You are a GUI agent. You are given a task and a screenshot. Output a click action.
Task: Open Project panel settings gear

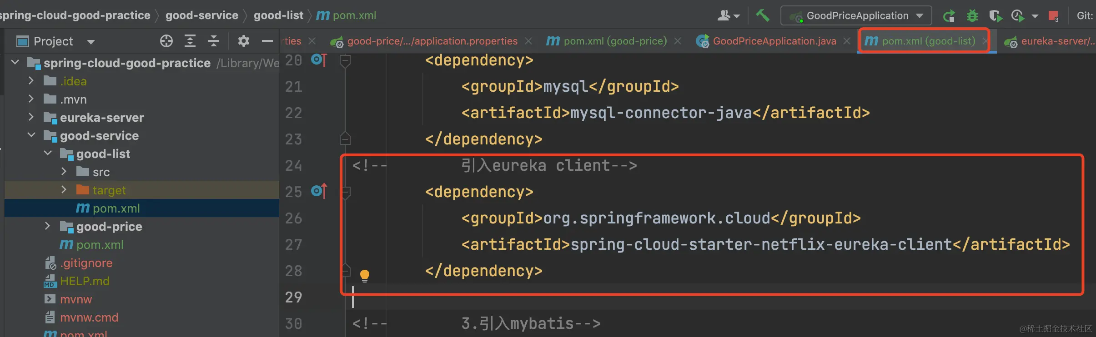pyautogui.click(x=244, y=41)
